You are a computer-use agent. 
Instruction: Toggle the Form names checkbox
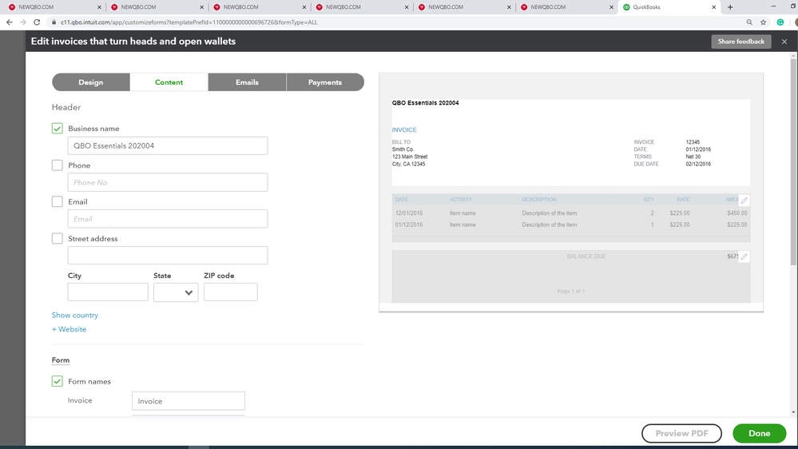click(57, 381)
